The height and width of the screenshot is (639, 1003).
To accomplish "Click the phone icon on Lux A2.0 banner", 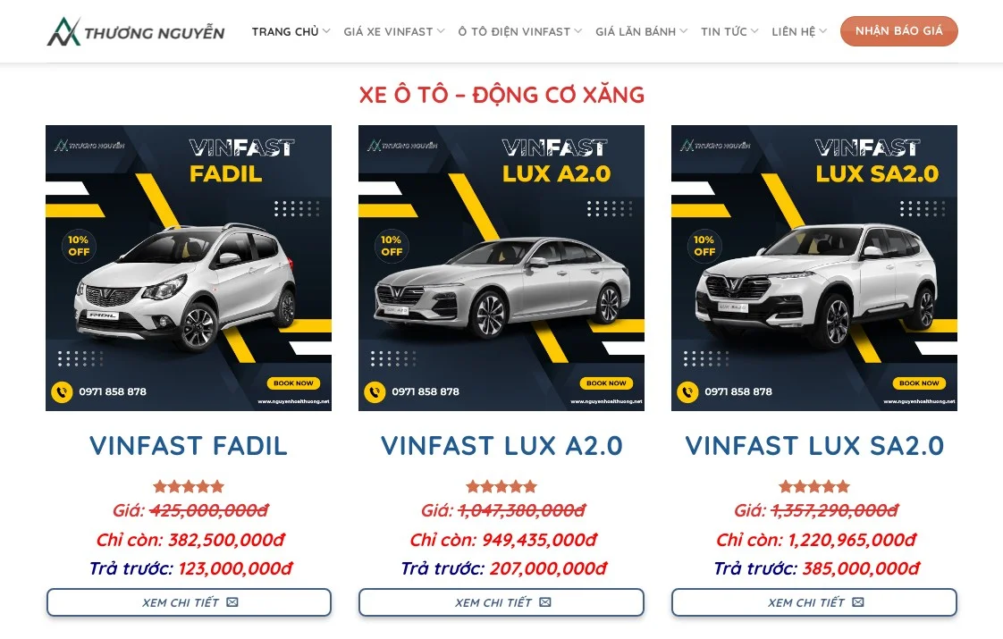I will pyautogui.click(x=375, y=391).
